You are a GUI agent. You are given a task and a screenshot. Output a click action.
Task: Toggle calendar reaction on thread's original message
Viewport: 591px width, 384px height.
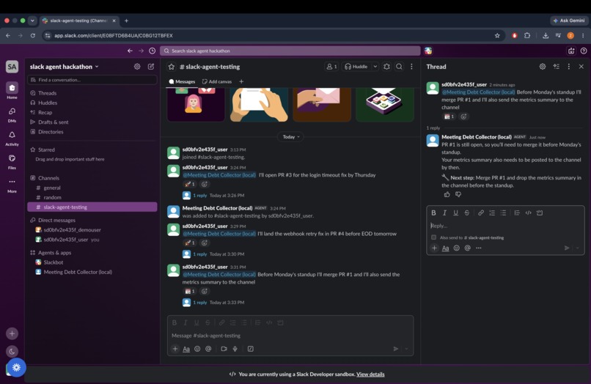(449, 117)
